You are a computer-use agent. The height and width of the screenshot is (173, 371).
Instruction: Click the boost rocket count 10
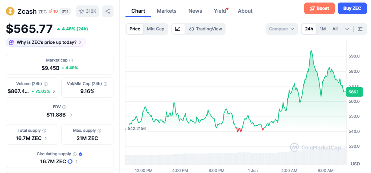coord(53,11)
